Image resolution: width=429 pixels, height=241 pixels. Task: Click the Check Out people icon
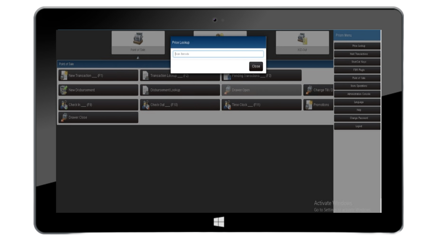point(145,105)
